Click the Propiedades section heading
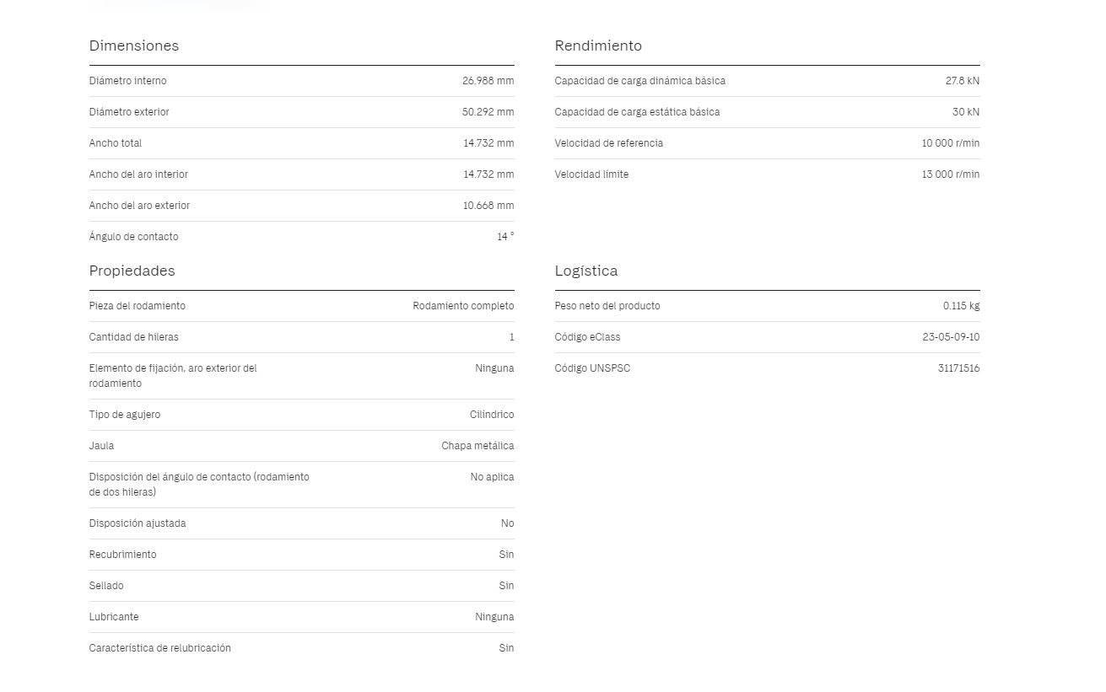Image resolution: width=1106 pixels, height=692 pixels. (x=132, y=271)
